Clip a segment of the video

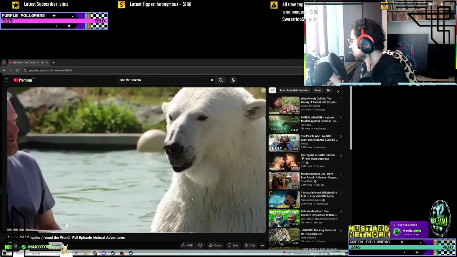coord(250,245)
